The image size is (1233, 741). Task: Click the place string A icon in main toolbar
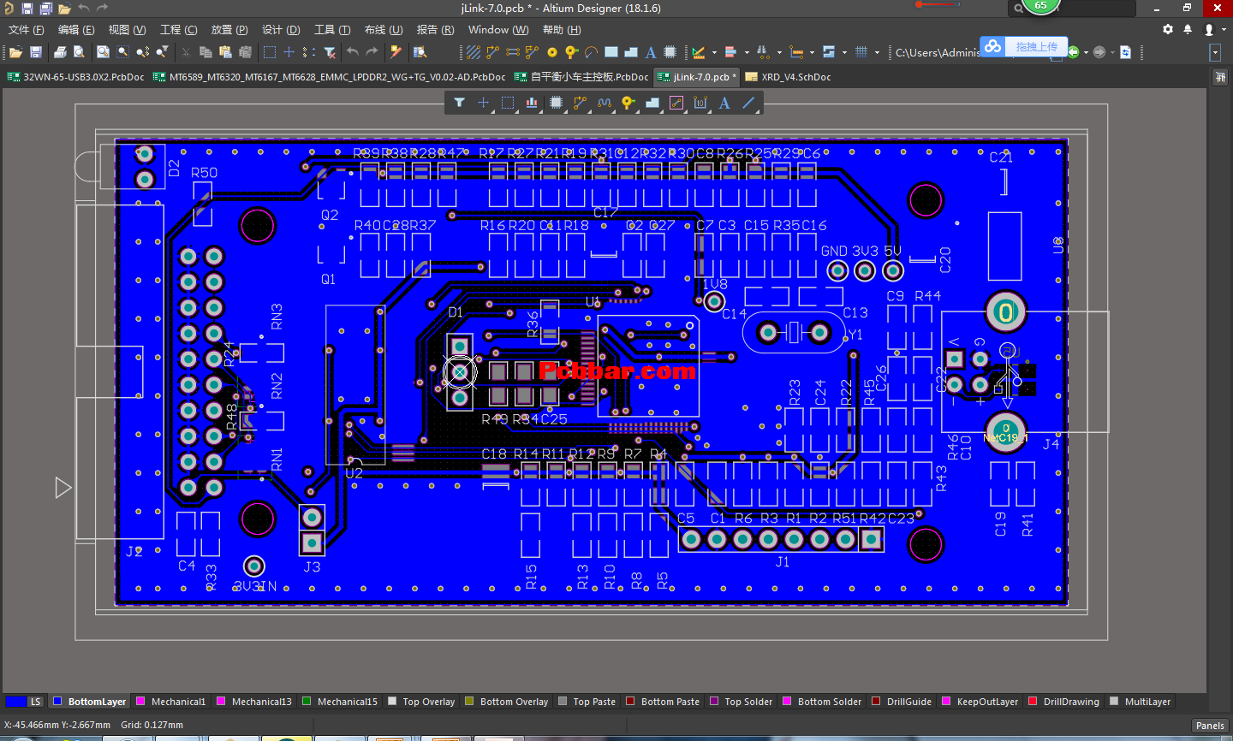point(651,52)
